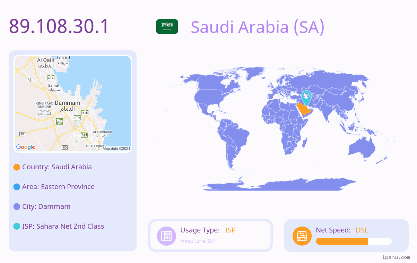Click the Google logo on the map
Image resolution: width=417 pixels, height=263 pixels.
coord(26,147)
